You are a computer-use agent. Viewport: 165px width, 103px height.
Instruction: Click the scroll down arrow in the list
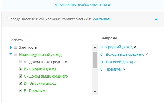pos(95,92)
